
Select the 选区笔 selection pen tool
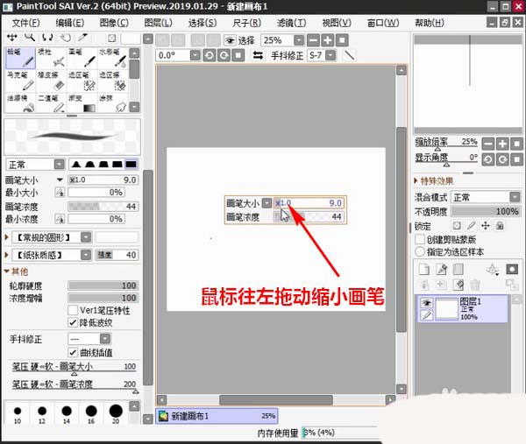tap(82, 81)
